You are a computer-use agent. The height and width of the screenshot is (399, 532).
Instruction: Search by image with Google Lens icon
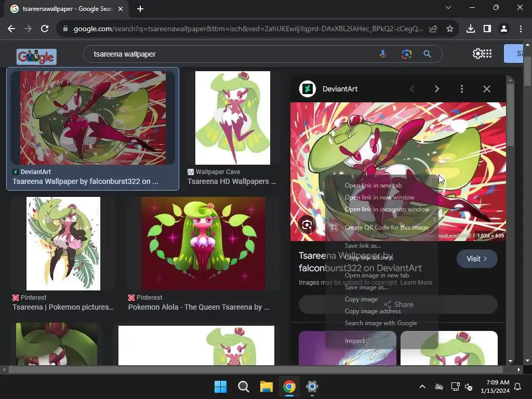pos(406,54)
